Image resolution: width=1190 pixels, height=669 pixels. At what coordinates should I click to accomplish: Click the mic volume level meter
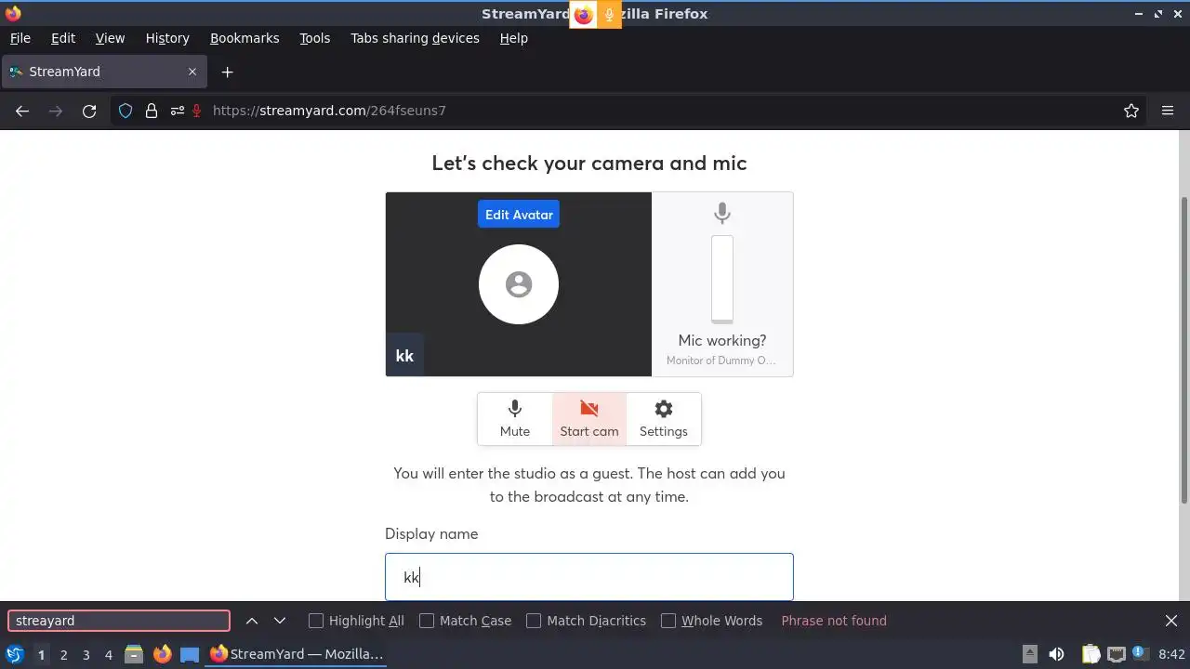(722, 279)
